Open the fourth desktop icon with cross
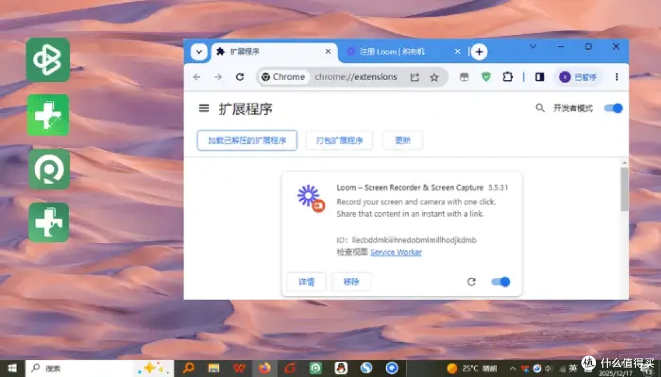This screenshot has width=661, height=377. tap(48, 222)
